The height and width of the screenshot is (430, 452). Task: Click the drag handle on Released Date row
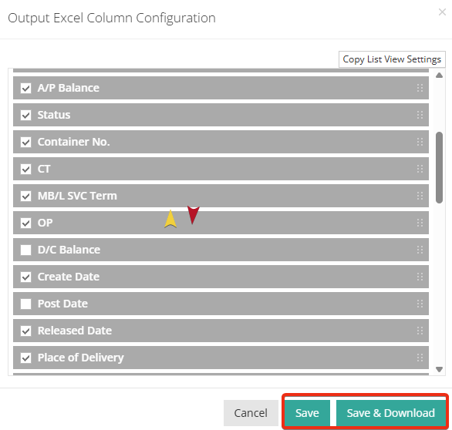click(420, 331)
